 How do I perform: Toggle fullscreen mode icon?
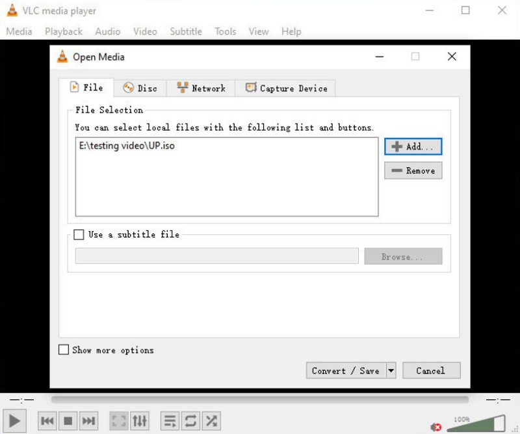[118, 421]
